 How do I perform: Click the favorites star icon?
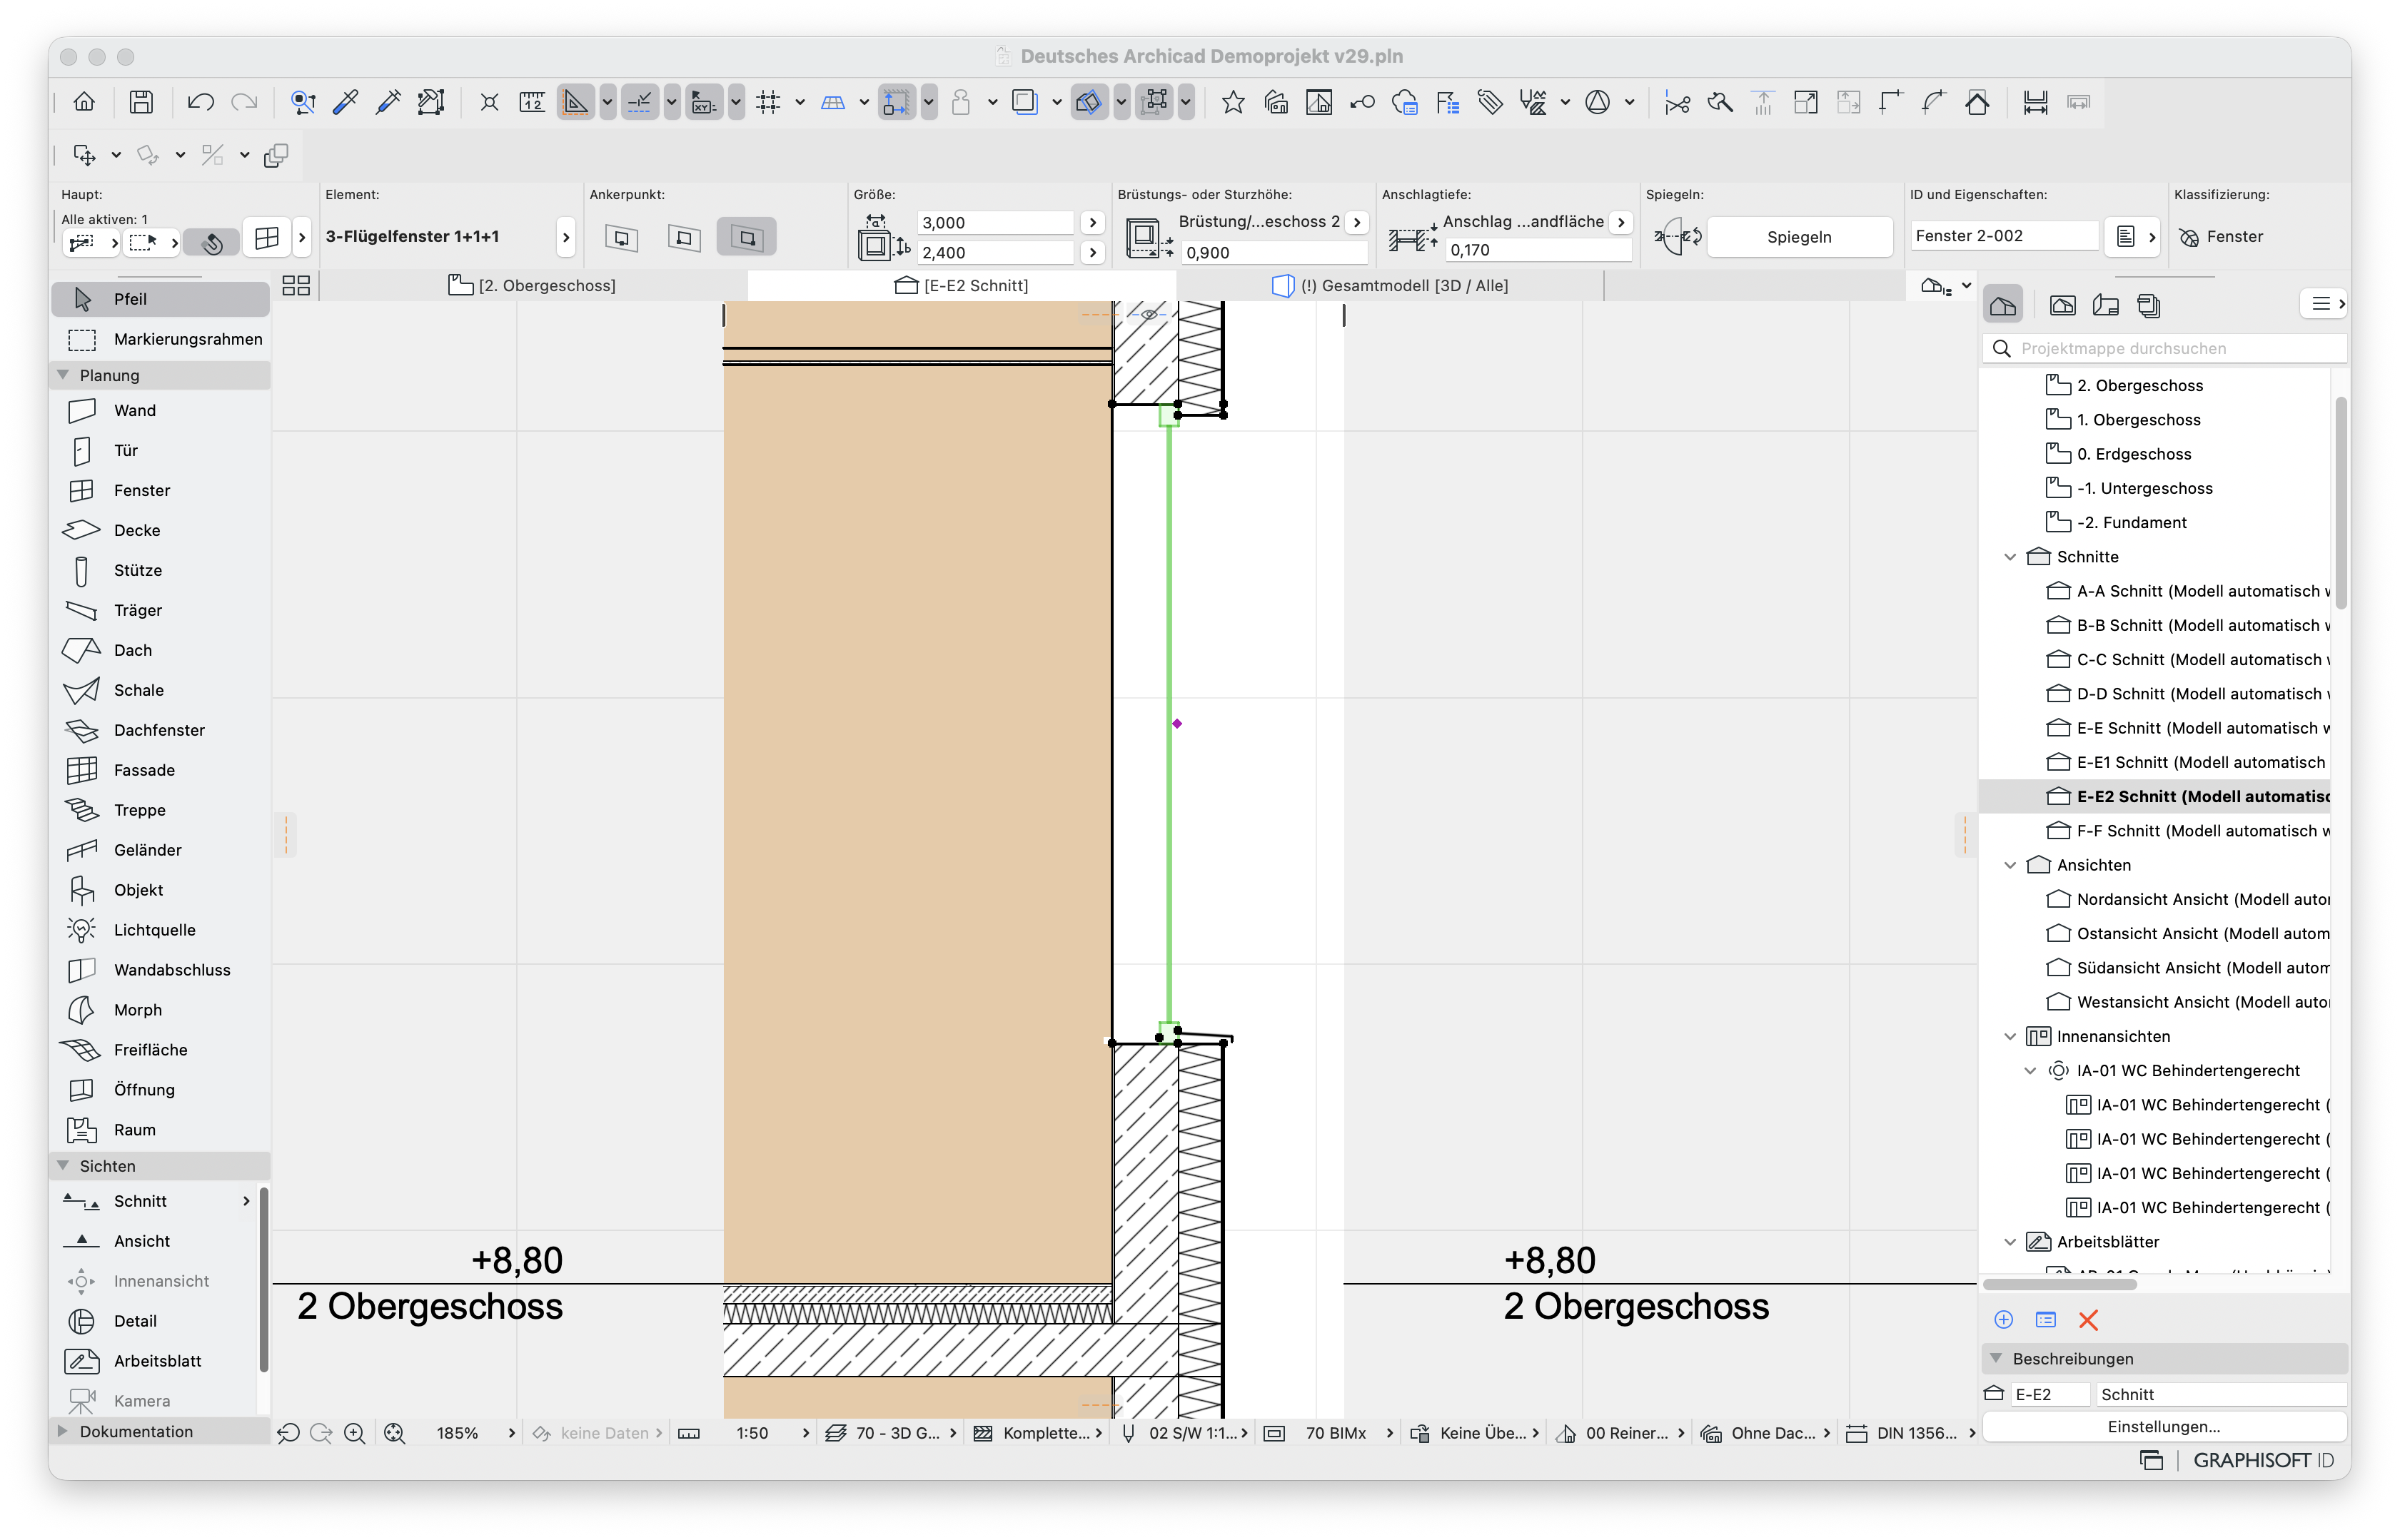coord(1233,102)
